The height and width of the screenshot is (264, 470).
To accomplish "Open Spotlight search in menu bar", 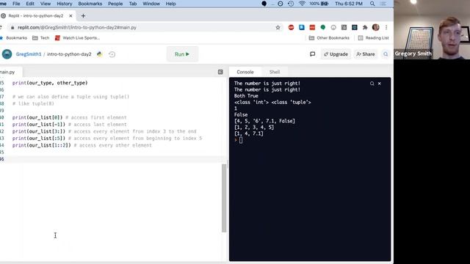I will pyautogui.click(x=372, y=4).
